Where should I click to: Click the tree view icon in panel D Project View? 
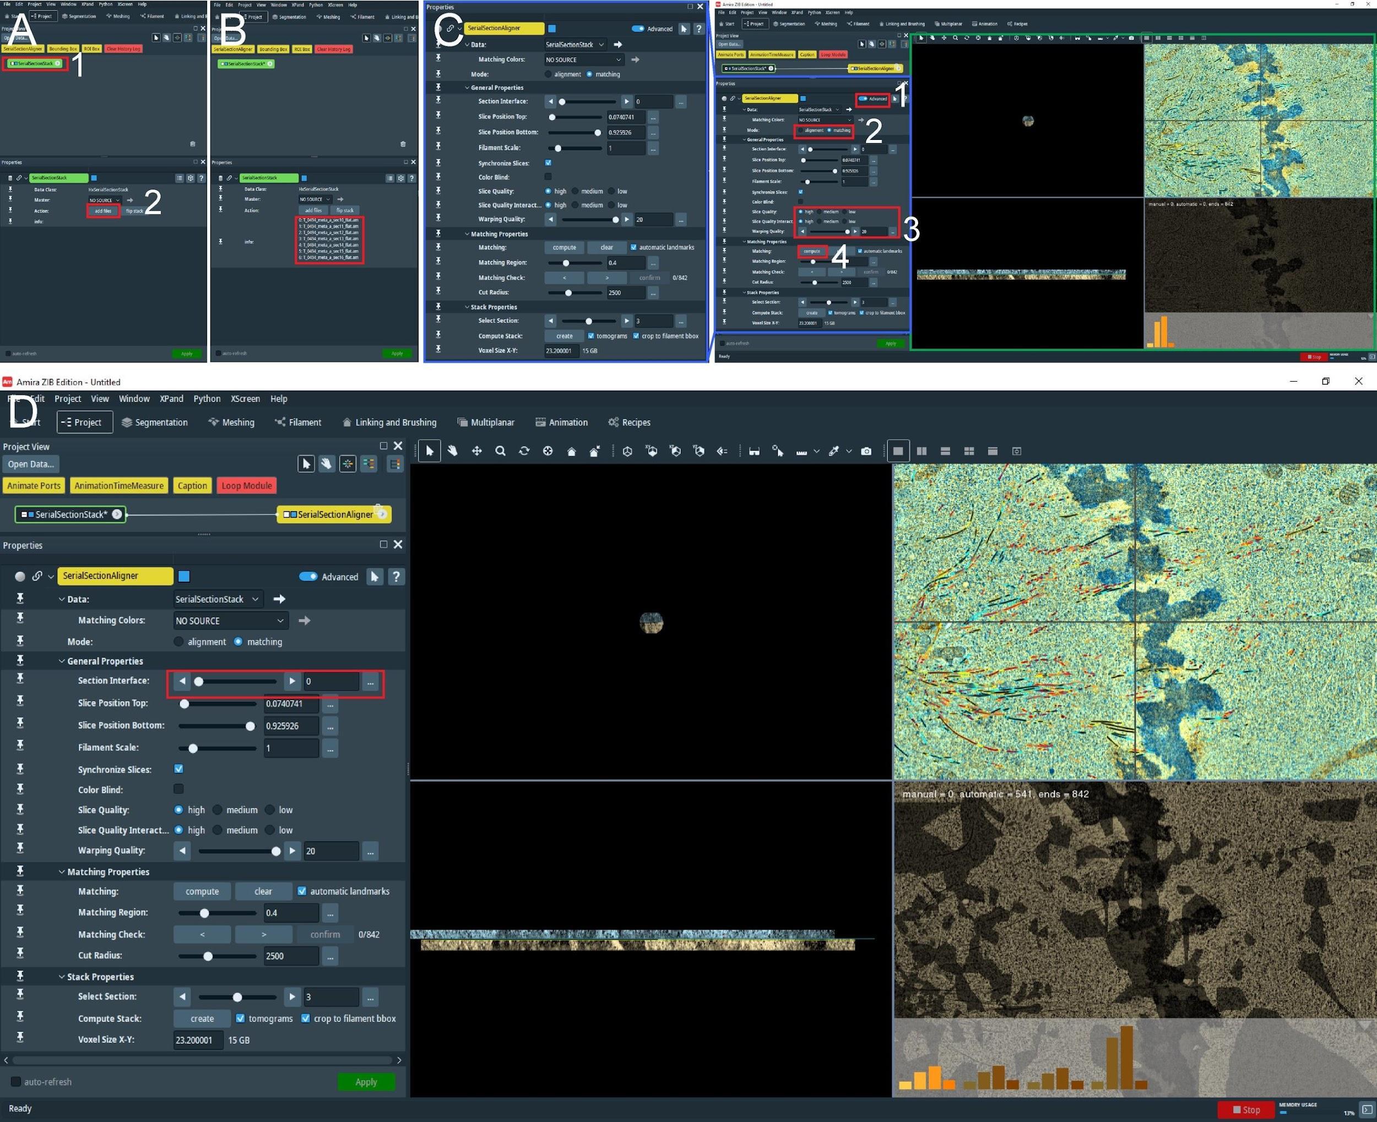[x=395, y=463]
